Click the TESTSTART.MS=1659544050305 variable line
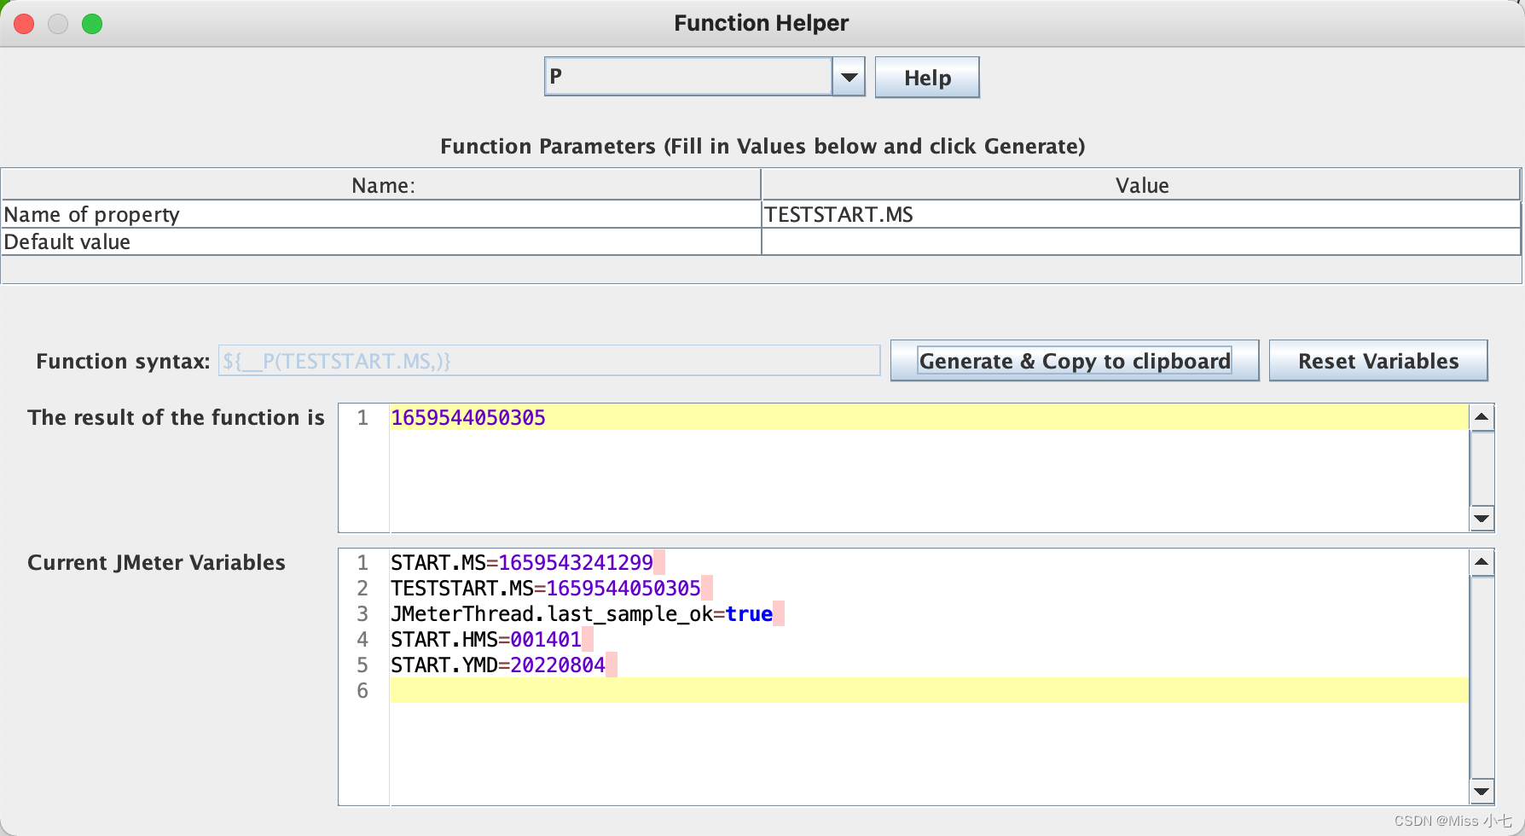 (x=546, y=588)
